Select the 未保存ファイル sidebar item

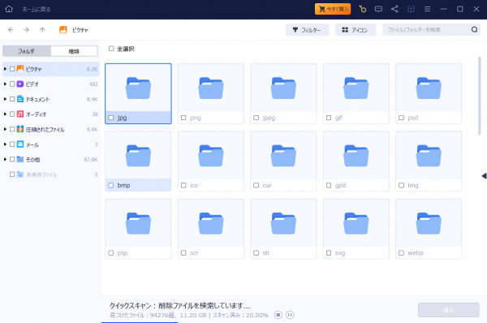click(x=50, y=174)
